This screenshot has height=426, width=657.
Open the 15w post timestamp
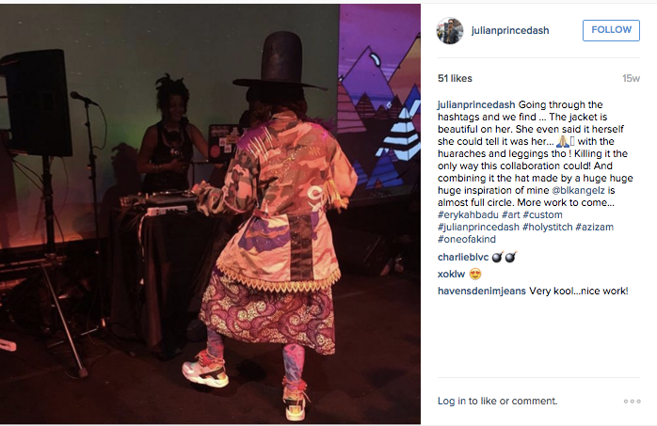[x=631, y=78]
